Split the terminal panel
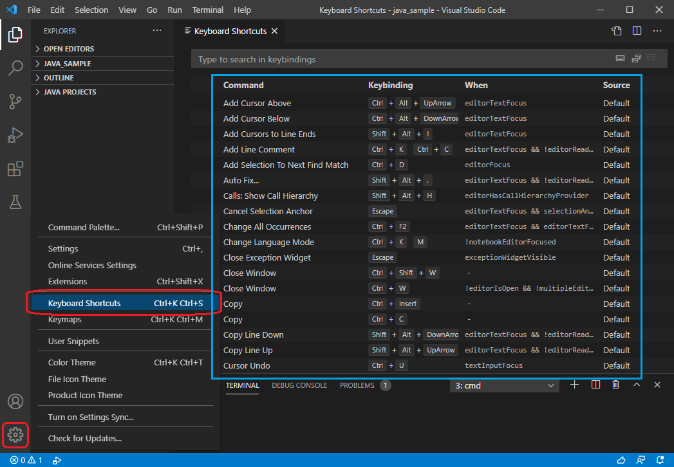Viewport: 674px width, 467px height. tap(595, 385)
